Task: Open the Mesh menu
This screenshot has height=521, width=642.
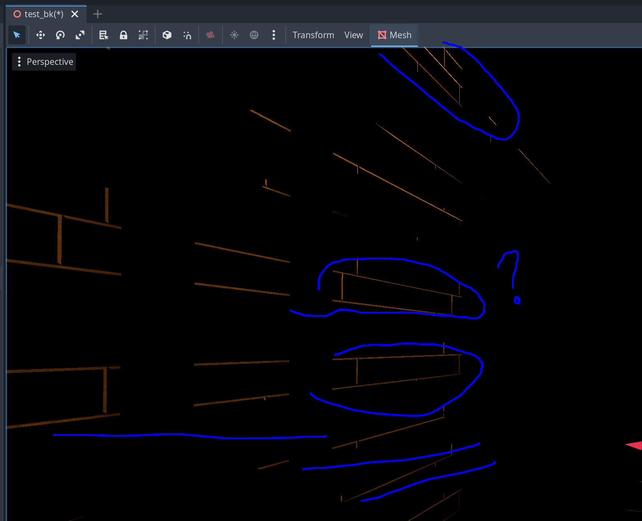Action: coord(394,35)
